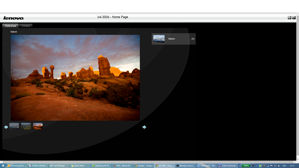The image size is (299, 168).
Task: Select the snowy mountain thumbnail
Action: pos(14,126)
